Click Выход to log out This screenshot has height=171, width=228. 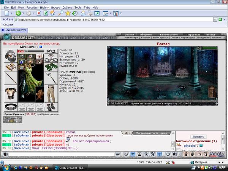pos(211,35)
